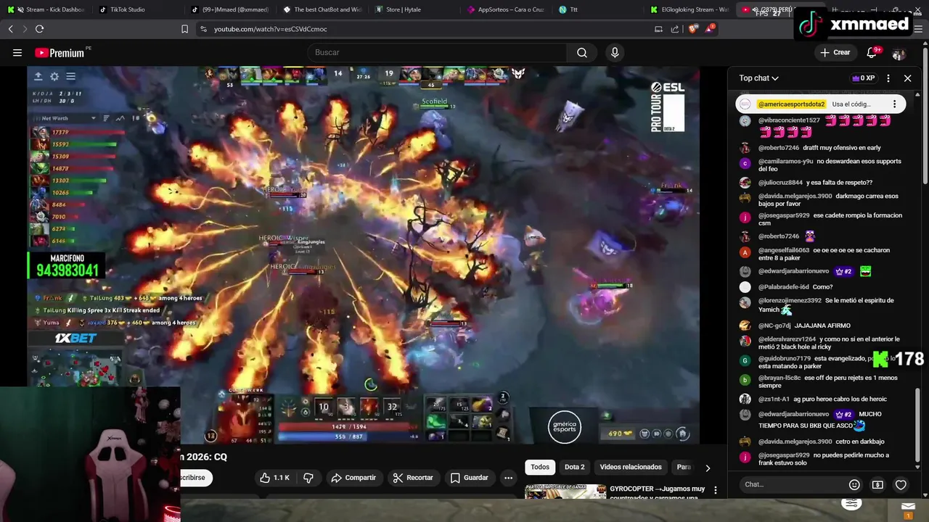
Task: Go to YouTube Premium home logo
Action: (60, 53)
